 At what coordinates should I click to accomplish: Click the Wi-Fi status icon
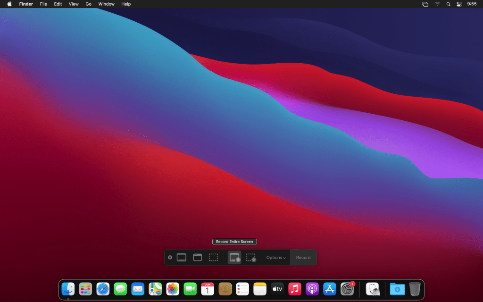[x=437, y=4]
